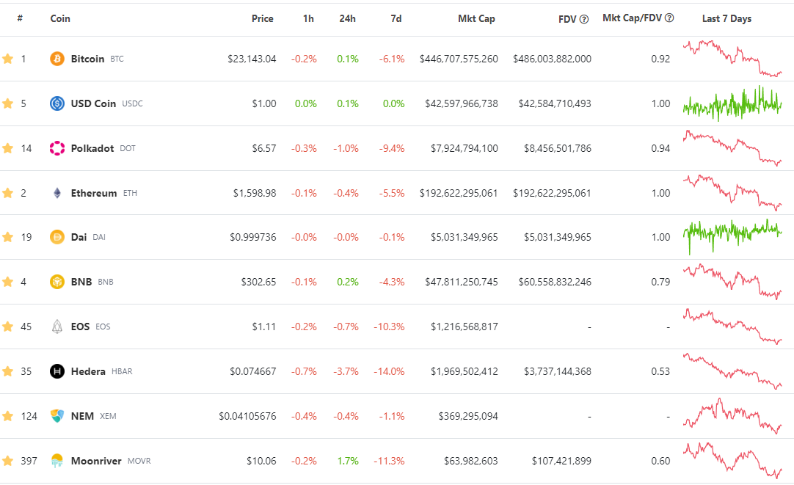794x485 pixels.
Task: Open the EOS name link
Action: (80, 327)
